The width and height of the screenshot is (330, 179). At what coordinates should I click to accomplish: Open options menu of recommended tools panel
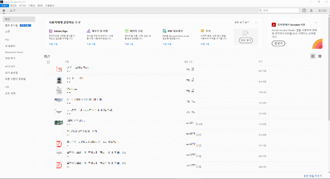tap(256, 23)
